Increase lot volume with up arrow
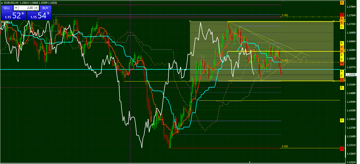360x164 pixels. [36, 8]
